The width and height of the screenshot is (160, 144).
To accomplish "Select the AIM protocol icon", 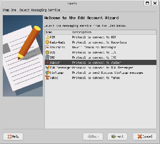I will coord(47,37).
